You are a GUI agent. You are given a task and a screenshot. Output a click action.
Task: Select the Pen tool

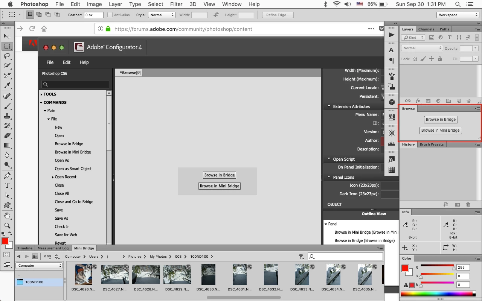click(7, 176)
